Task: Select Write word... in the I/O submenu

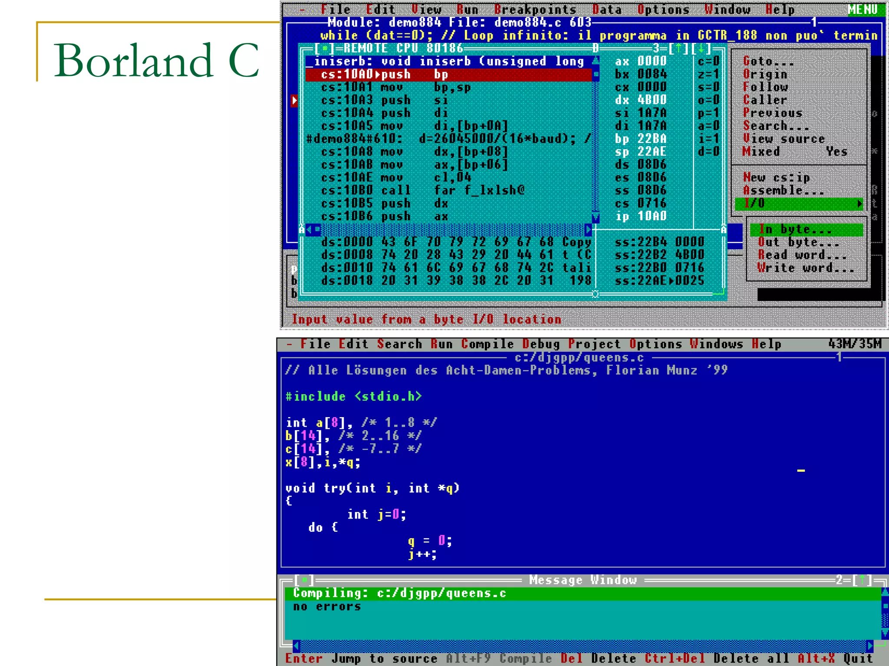Action: pos(806,268)
